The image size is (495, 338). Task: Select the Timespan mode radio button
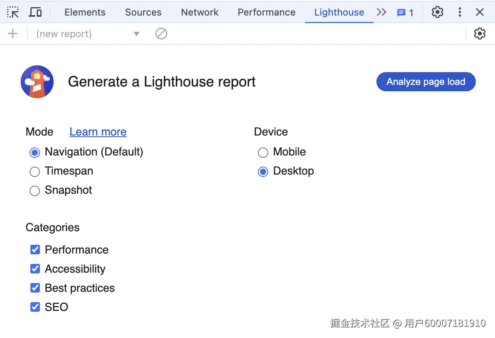pos(35,171)
